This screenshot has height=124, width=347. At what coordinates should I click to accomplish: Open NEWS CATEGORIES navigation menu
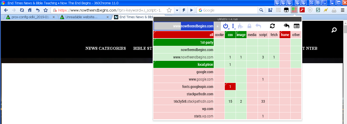[x=106, y=48]
